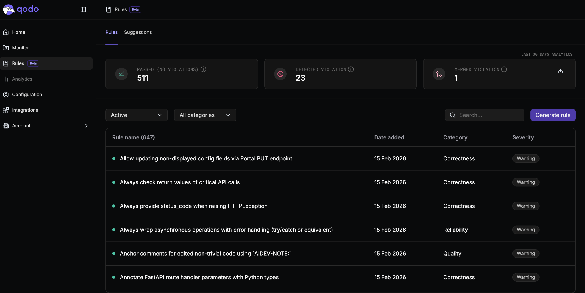Go to Monitor in the sidebar
The image size is (585, 293).
click(x=20, y=48)
